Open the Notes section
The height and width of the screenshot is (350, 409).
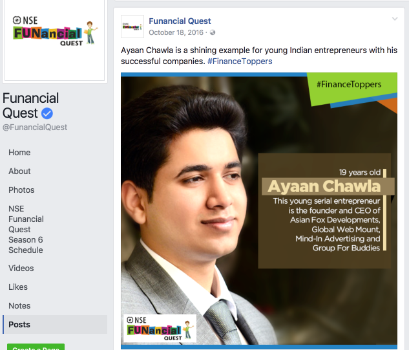[x=19, y=306]
